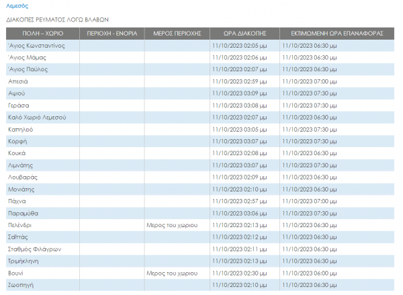Image resolution: width=403 pixels, height=295 pixels.
Task: Click outage time 11/10/2023 02:57 μμ
Action: (240, 201)
